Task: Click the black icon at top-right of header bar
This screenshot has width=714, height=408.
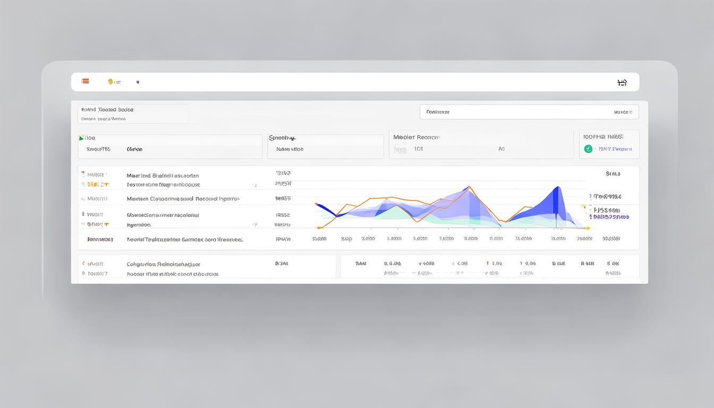Action: click(x=622, y=82)
